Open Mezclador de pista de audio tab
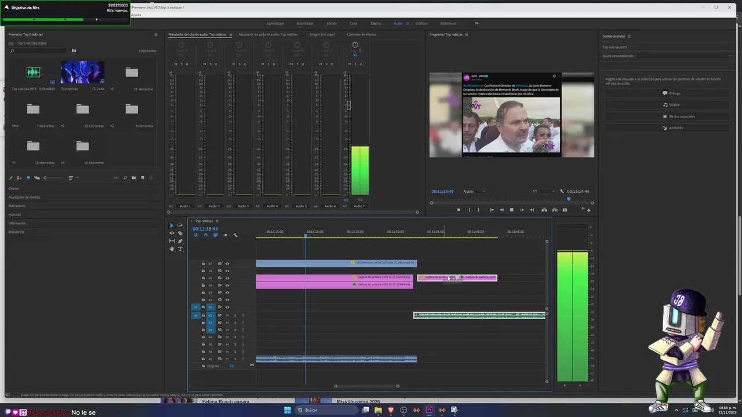Image resolution: width=742 pixels, height=417 pixels. pyautogui.click(x=268, y=34)
